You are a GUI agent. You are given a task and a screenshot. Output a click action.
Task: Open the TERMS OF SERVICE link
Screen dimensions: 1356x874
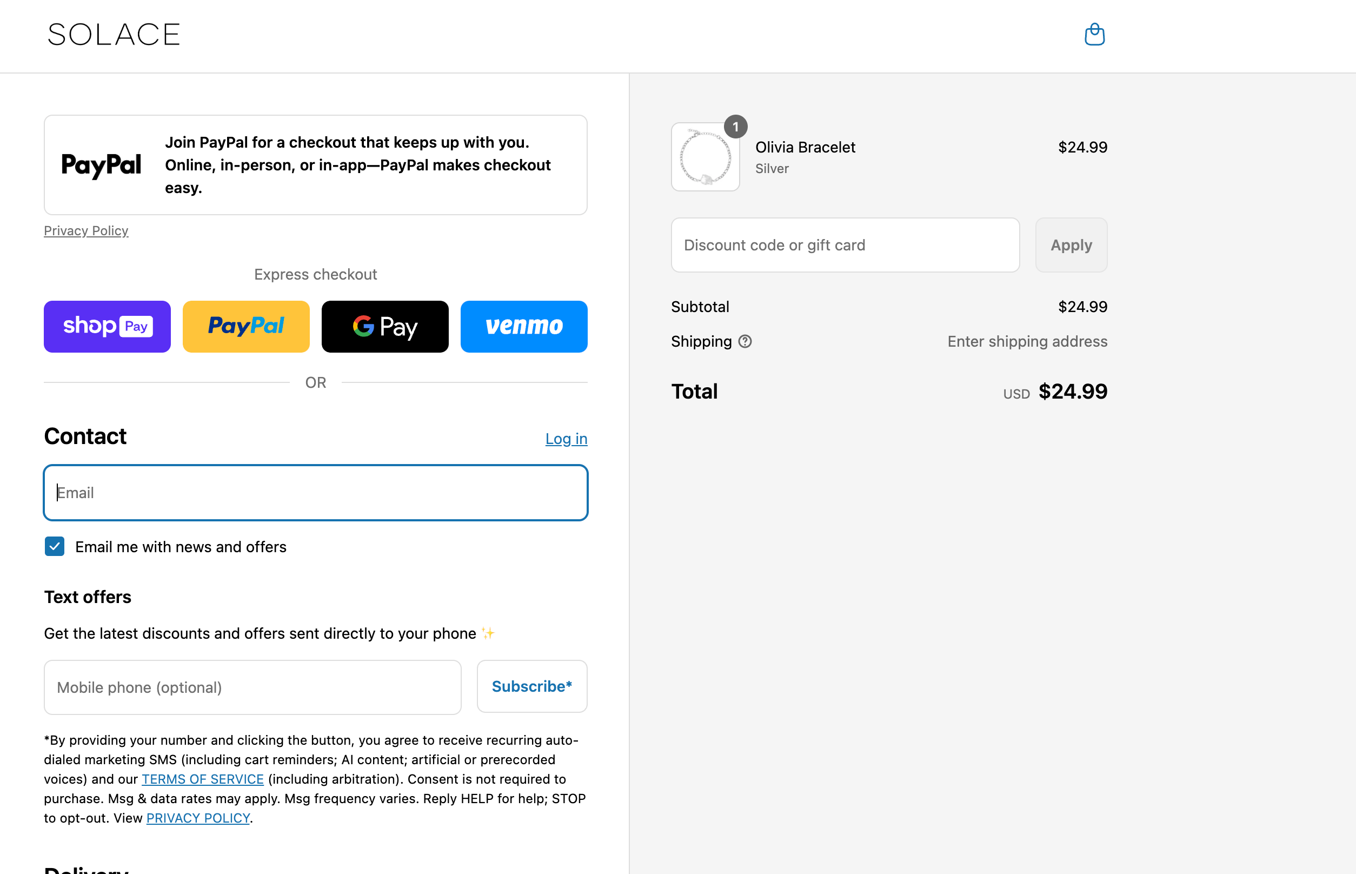[203, 779]
